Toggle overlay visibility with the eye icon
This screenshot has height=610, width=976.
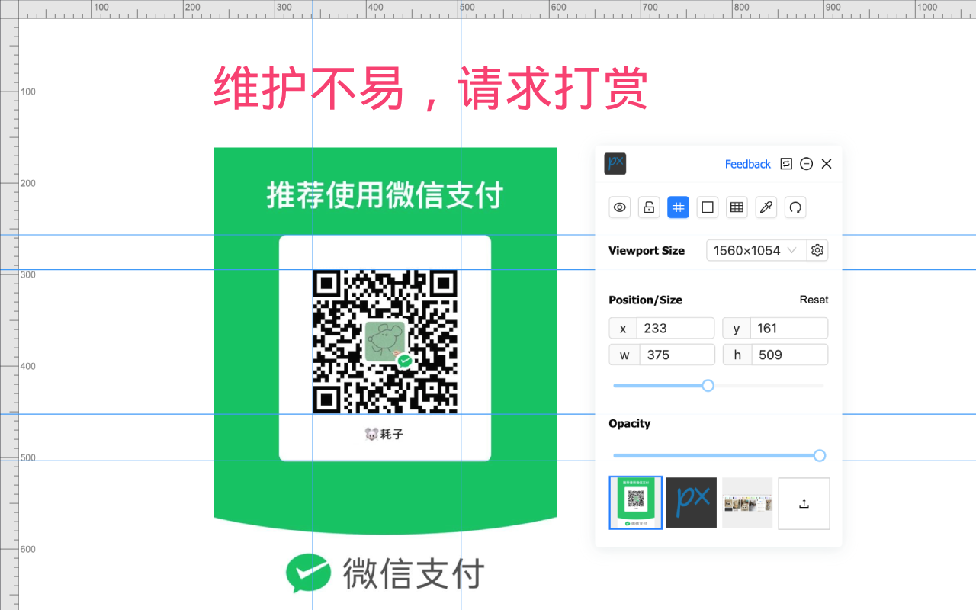pos(620,207)
